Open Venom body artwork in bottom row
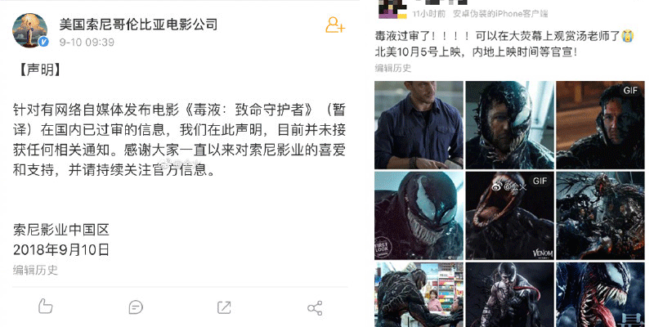The height and width of the screenshot is (327, 654). tap(509, 294)
